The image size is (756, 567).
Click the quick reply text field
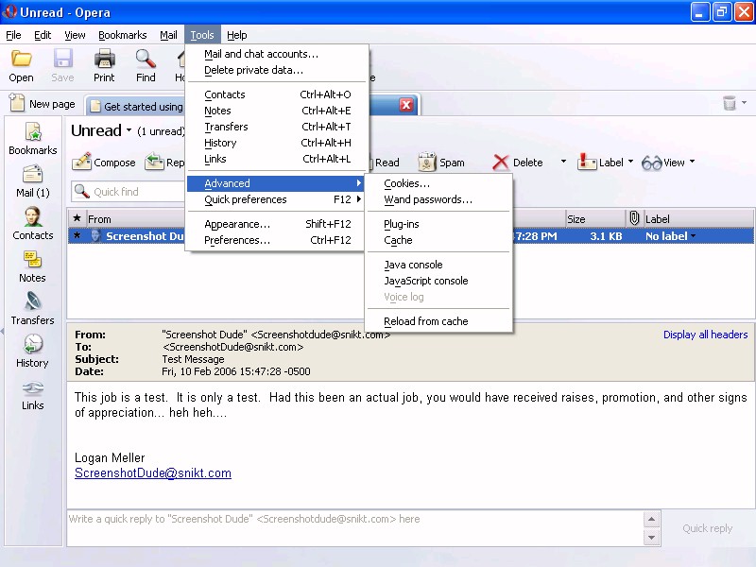click(354, 527)
